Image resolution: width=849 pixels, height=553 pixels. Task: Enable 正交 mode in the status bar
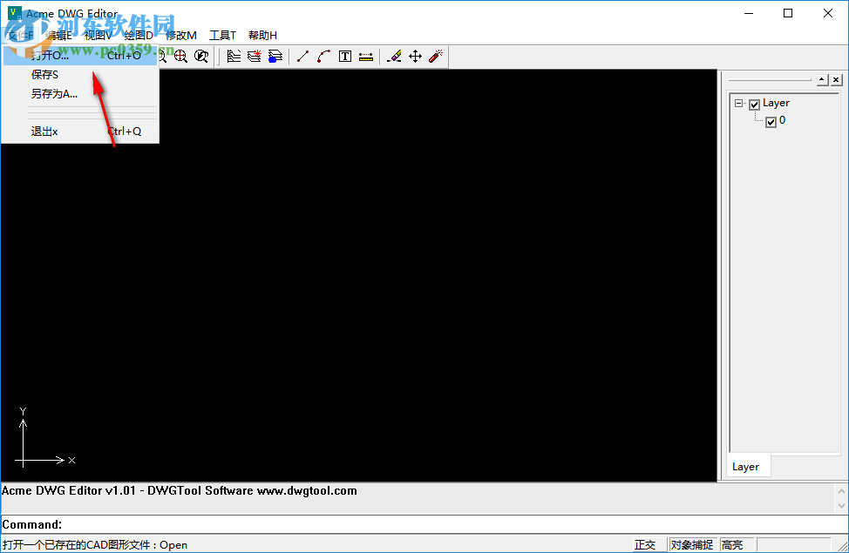tap(648, 543)
